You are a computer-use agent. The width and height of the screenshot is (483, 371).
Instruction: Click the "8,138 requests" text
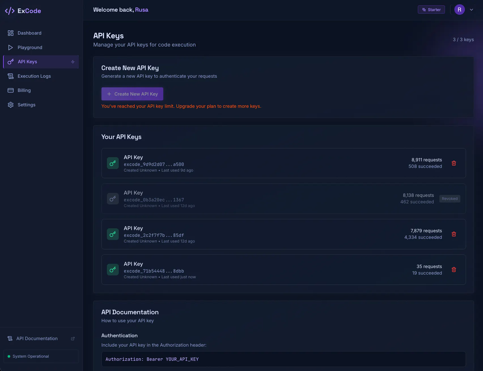418,195
